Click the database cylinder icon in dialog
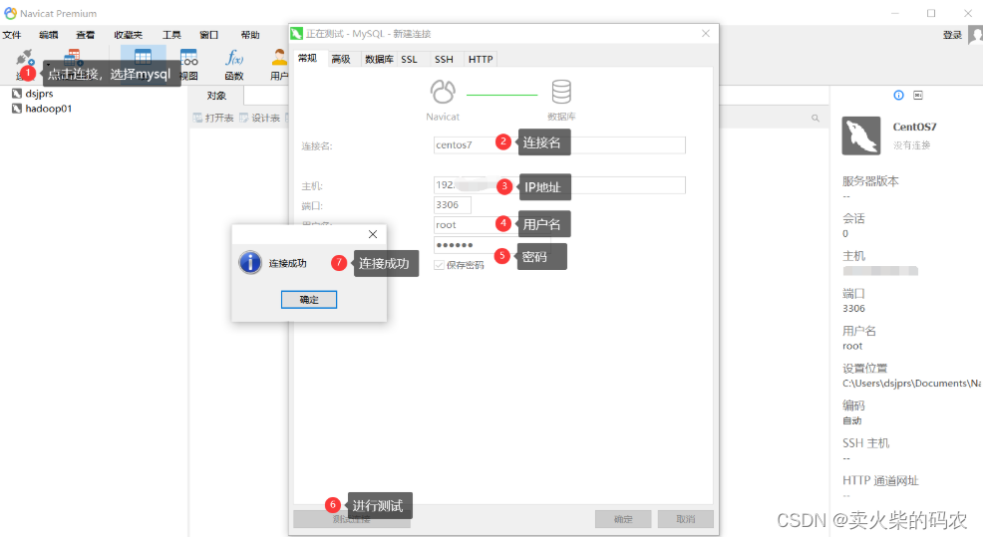Screen dimensions: 983x539 [x=561, y=92]
